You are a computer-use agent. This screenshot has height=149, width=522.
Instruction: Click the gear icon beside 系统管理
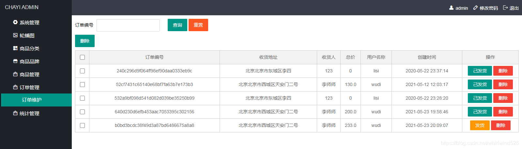15,22
